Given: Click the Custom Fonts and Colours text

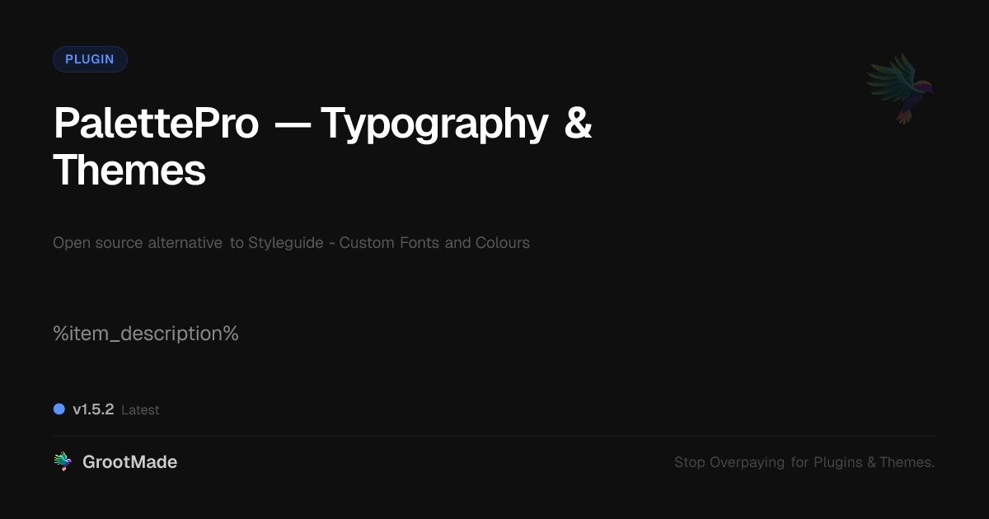Looking at the screenshot, I should coord(434,243).
